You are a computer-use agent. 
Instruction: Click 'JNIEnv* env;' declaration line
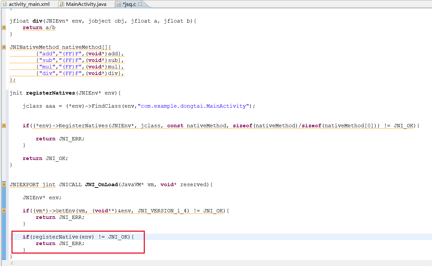coord(42,198)
